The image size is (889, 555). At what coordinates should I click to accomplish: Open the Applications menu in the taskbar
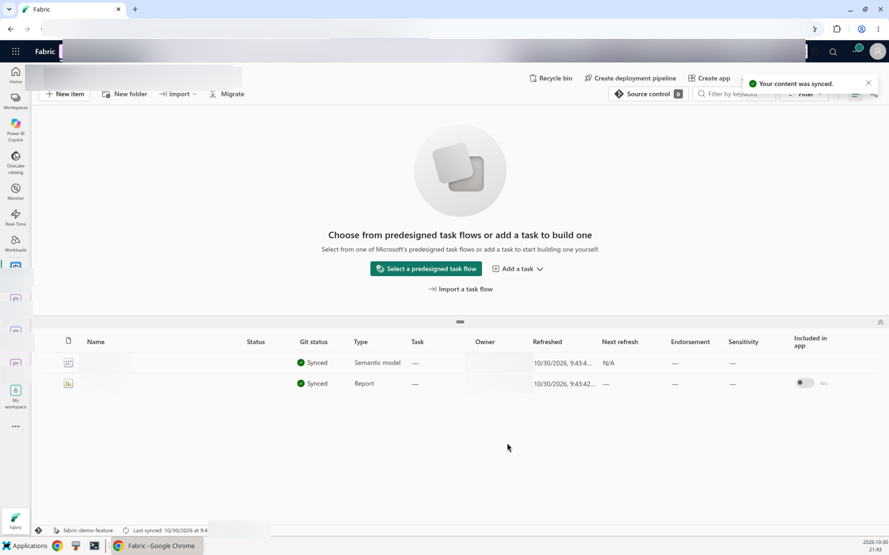(x=24, y=546)
